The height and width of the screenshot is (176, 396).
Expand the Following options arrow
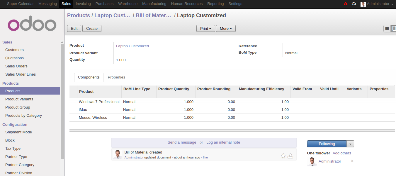point(350,144)
